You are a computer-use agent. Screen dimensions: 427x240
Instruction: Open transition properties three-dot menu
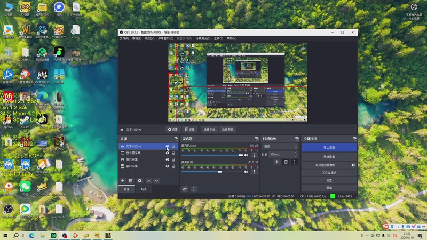click(295, 162)
